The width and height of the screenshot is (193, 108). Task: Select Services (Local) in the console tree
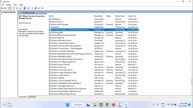pos(9,12)
